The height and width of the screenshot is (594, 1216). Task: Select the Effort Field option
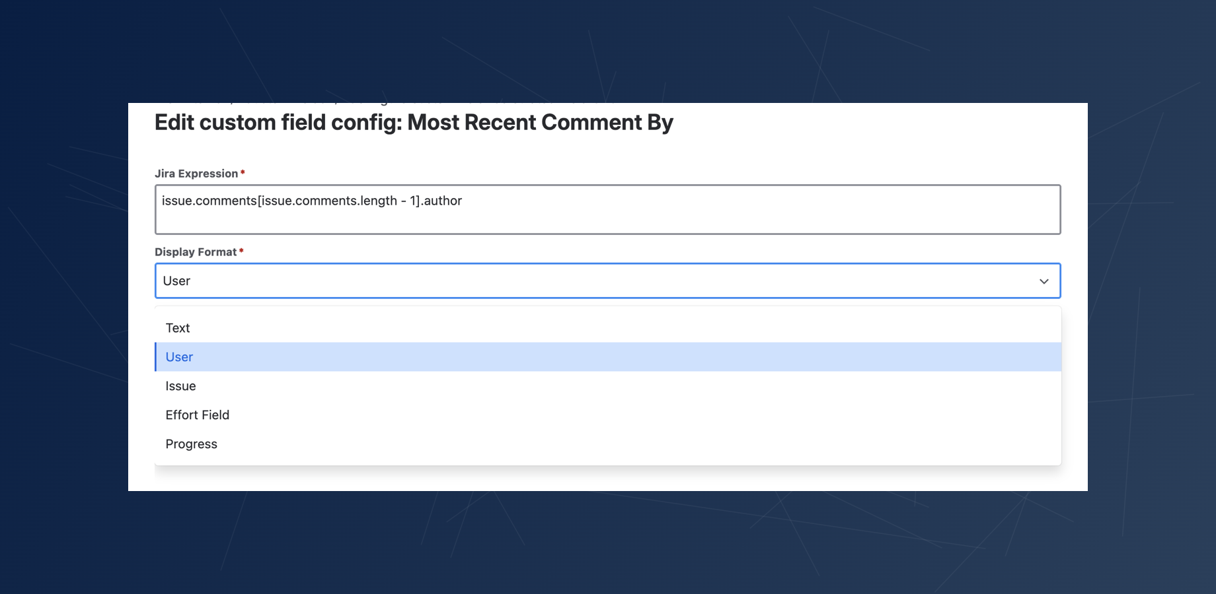pyautogui.click(x=197, y=415)
